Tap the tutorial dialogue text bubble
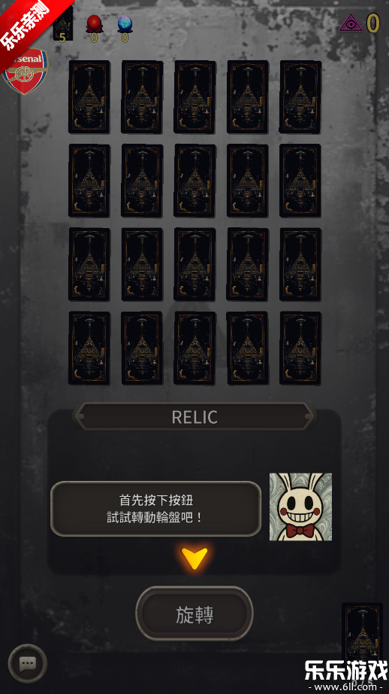The image size is (389, 694). click(x=156, y=509)
